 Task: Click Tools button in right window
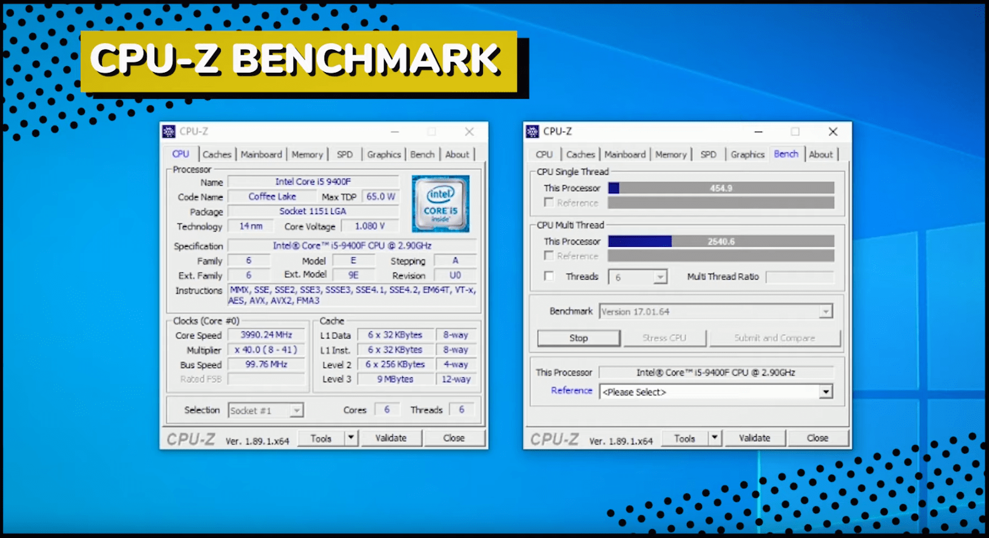pyautogui.click(x=684, y=438)
